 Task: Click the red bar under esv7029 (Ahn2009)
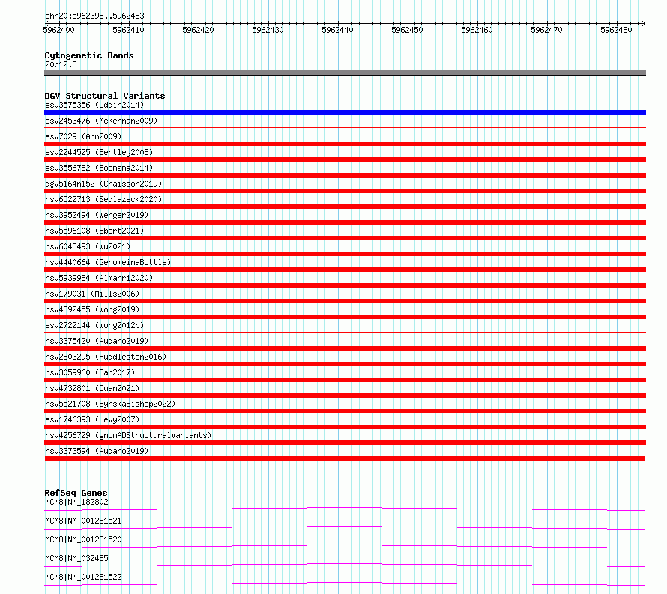pos(345,144)
